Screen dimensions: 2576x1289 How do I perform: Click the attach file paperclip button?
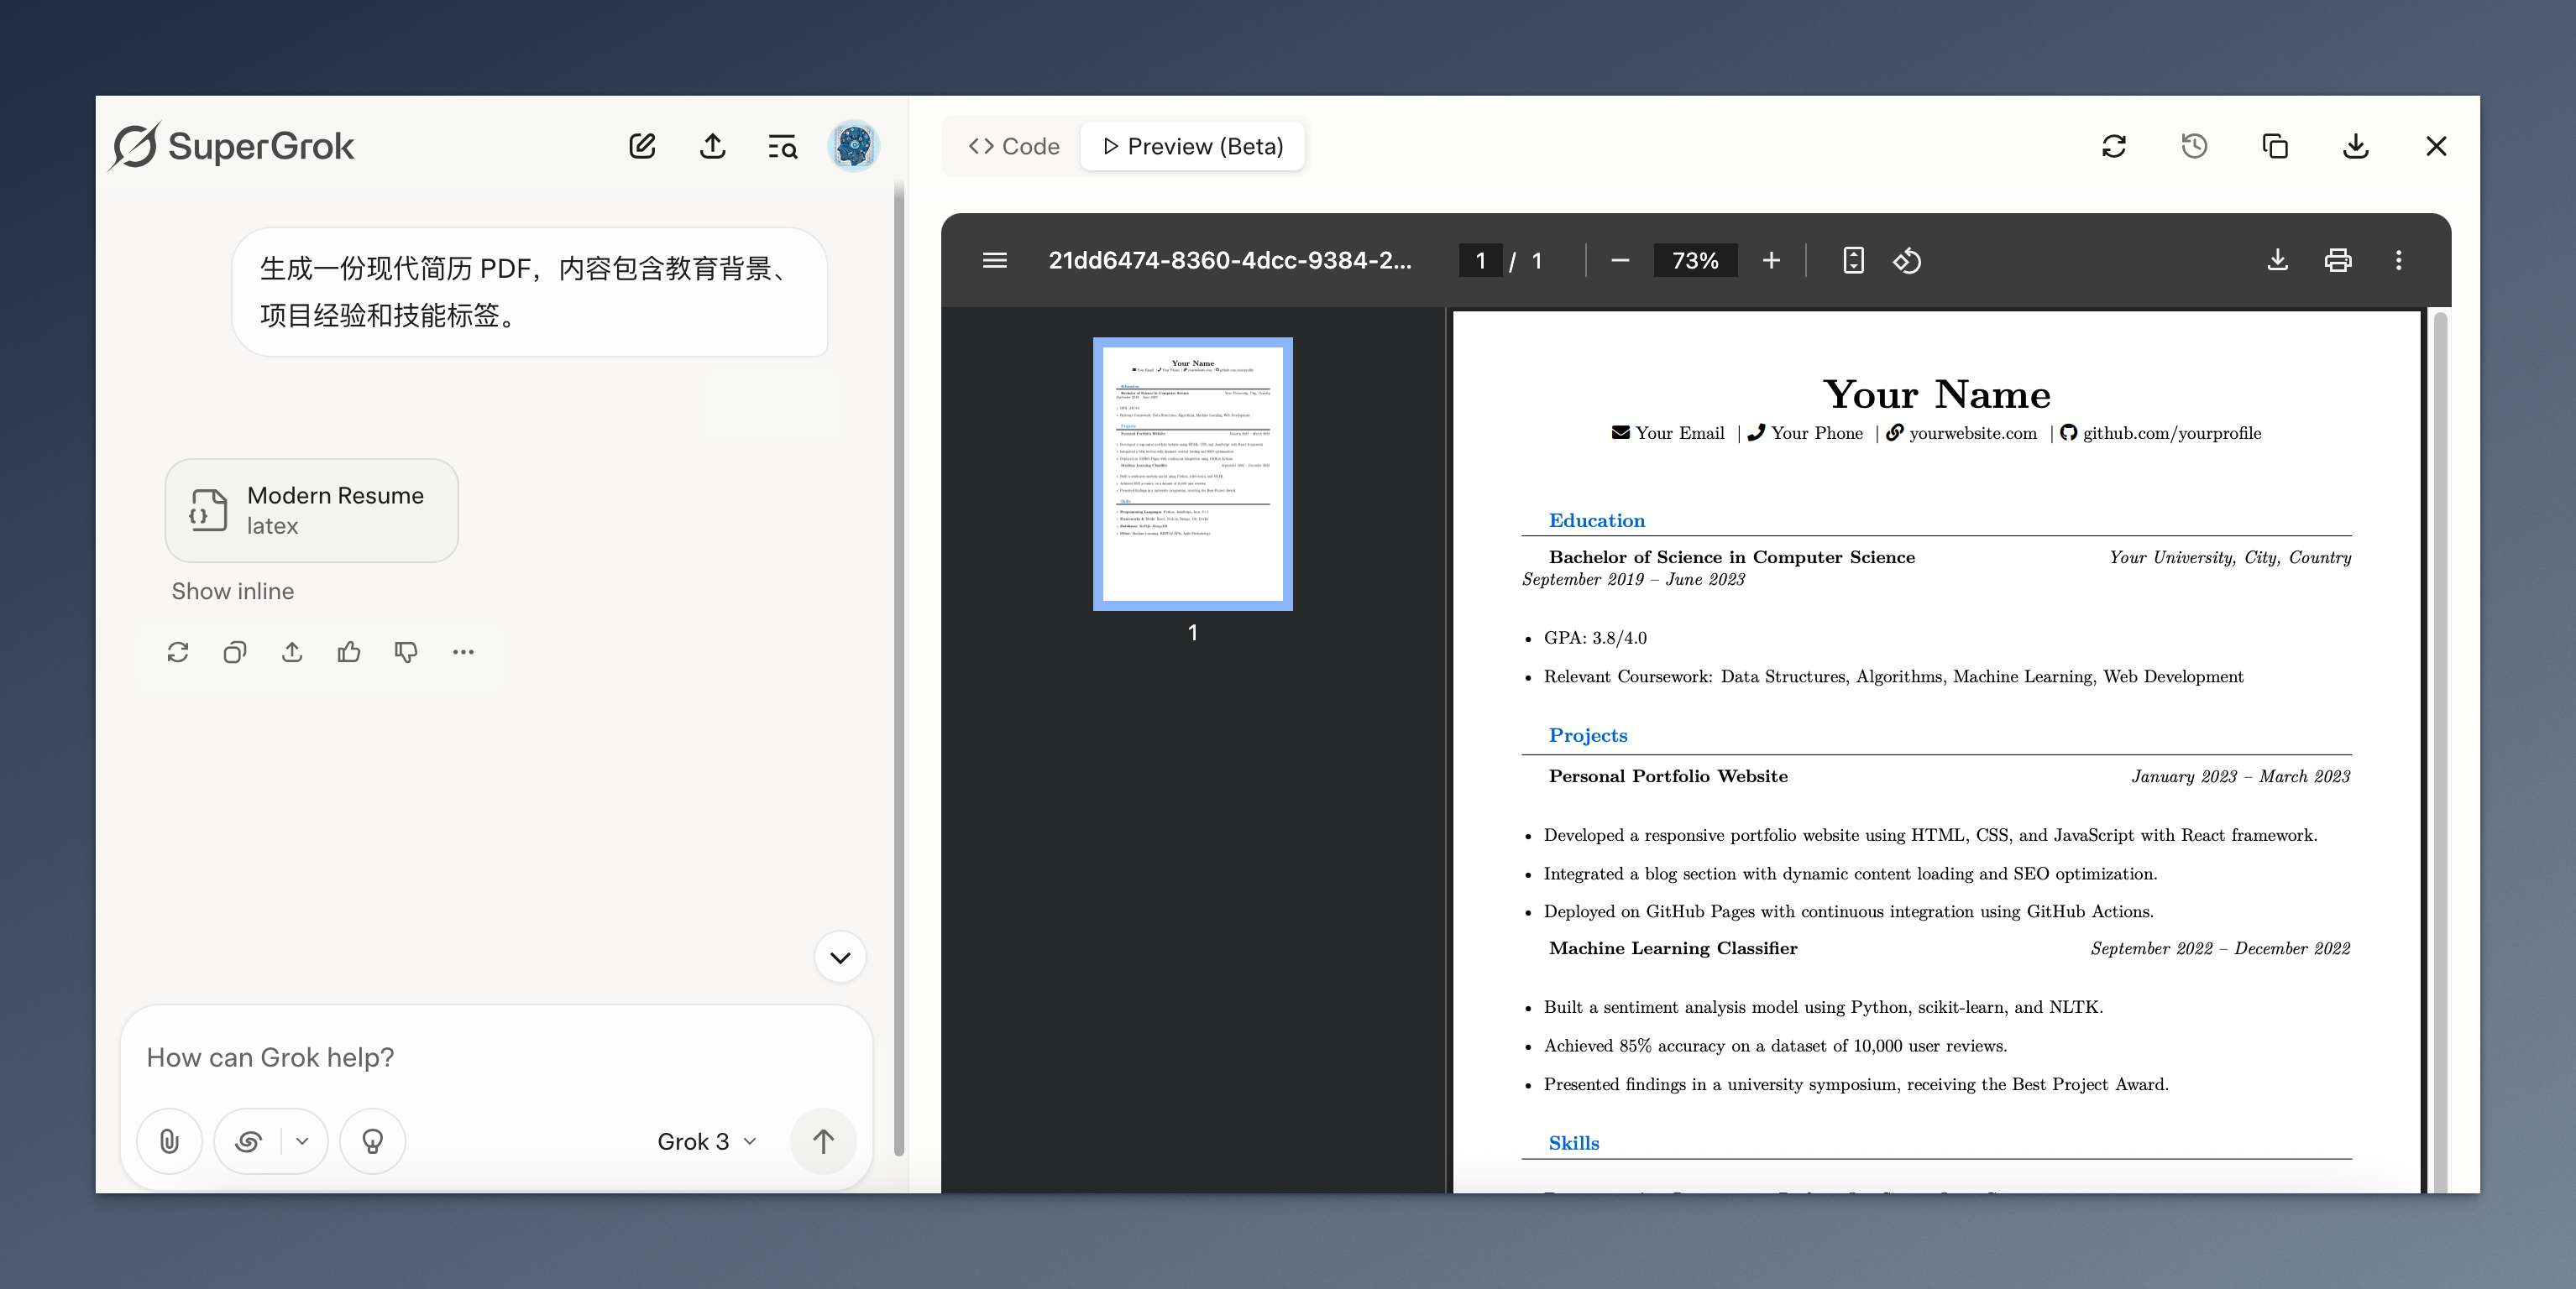coord(169,1141)
